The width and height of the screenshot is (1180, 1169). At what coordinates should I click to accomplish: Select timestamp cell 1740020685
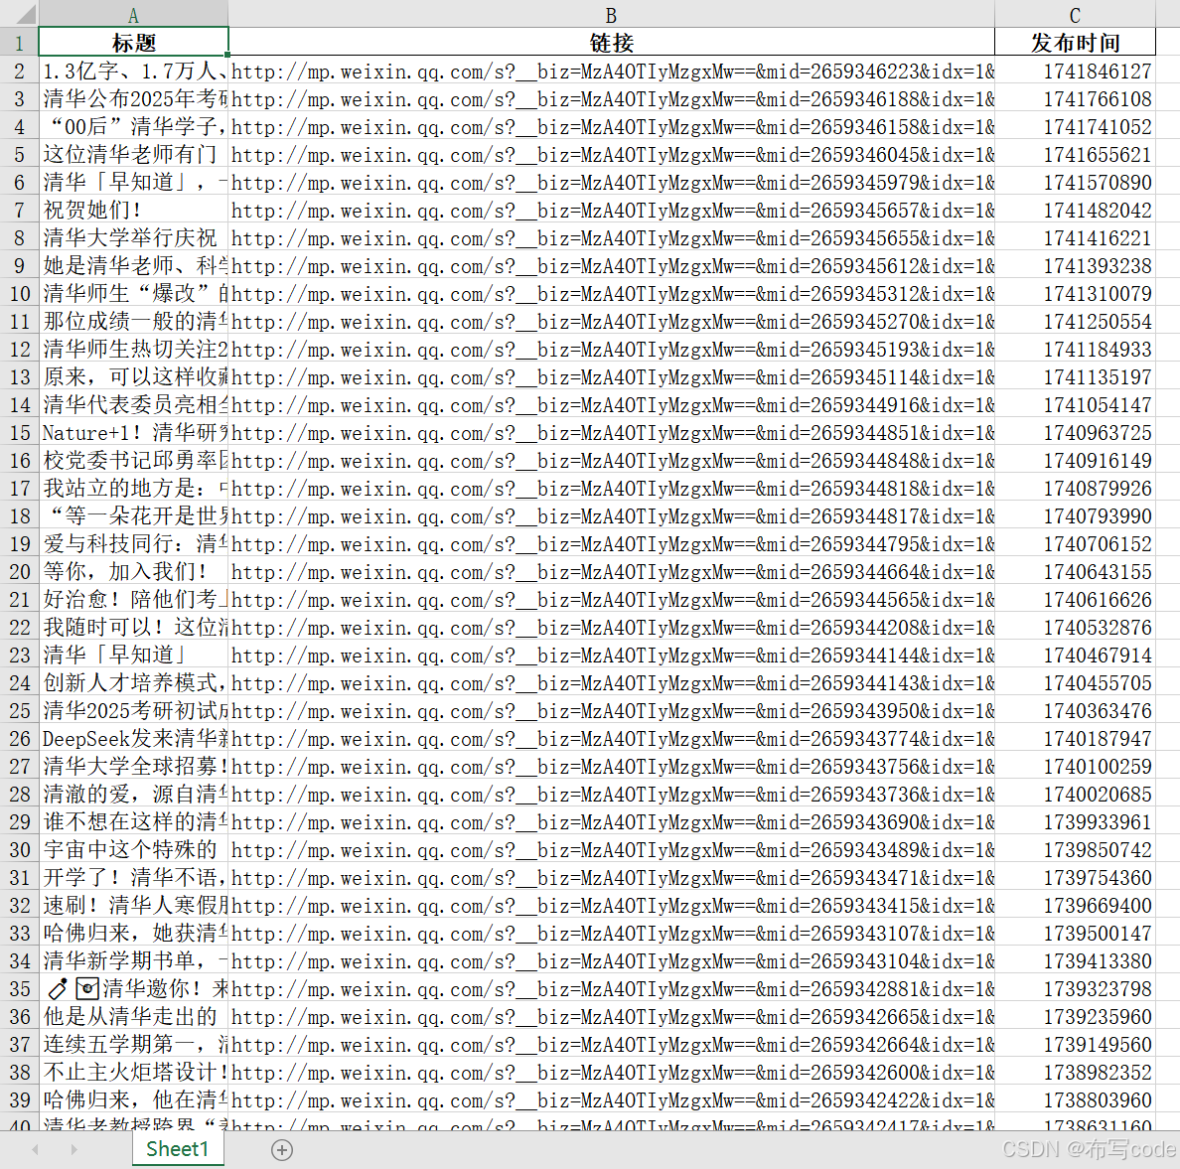tap(1075, 795)
